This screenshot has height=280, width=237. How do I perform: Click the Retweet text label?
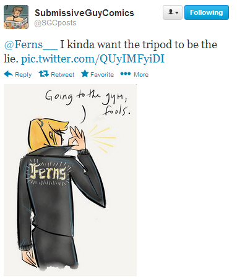[62, 75]
